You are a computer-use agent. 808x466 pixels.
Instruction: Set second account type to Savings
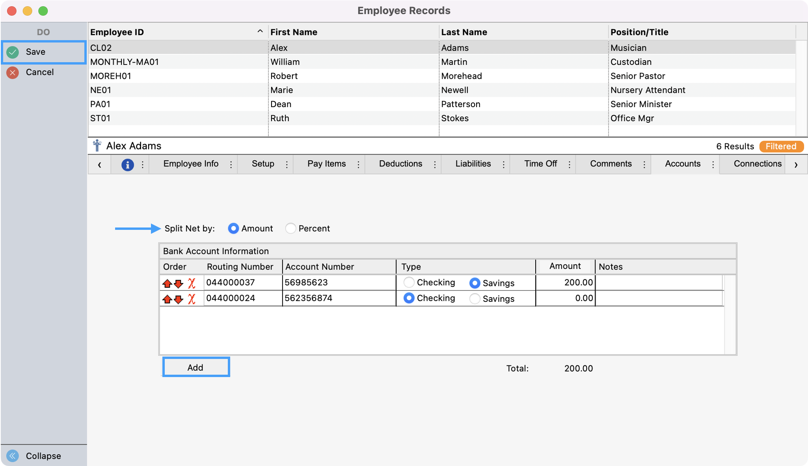[475, 299]
